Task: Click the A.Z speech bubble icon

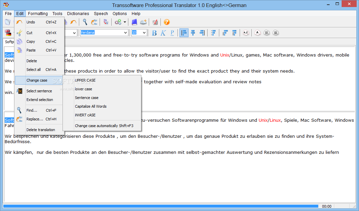Action: tap(246, 33)
